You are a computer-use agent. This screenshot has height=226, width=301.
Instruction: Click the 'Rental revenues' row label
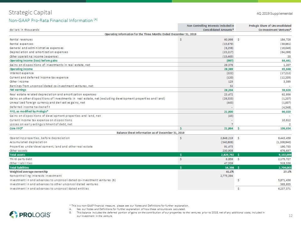click(x=21, y=40)
